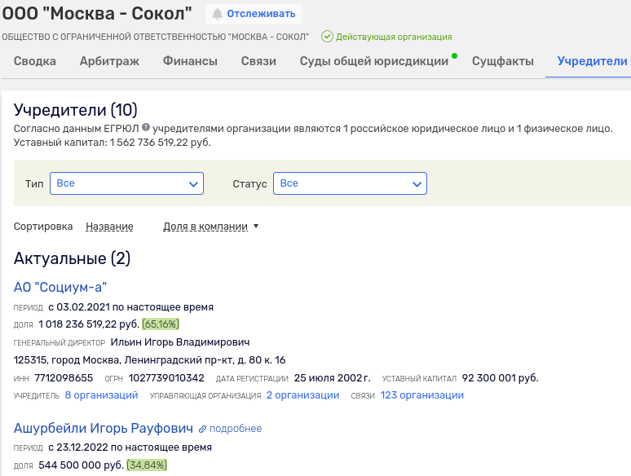Toggle sort arrow beside Доля в компании
Screen dimensions: 631x476
click(256, 226)
